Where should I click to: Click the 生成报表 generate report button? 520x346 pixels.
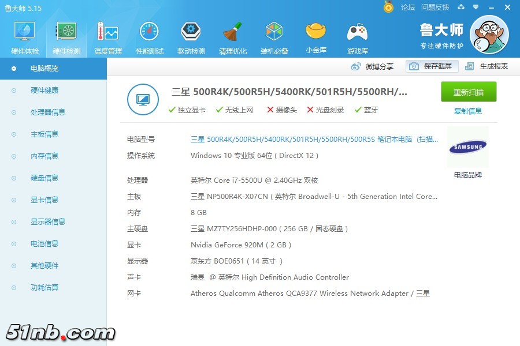point(486,66)
